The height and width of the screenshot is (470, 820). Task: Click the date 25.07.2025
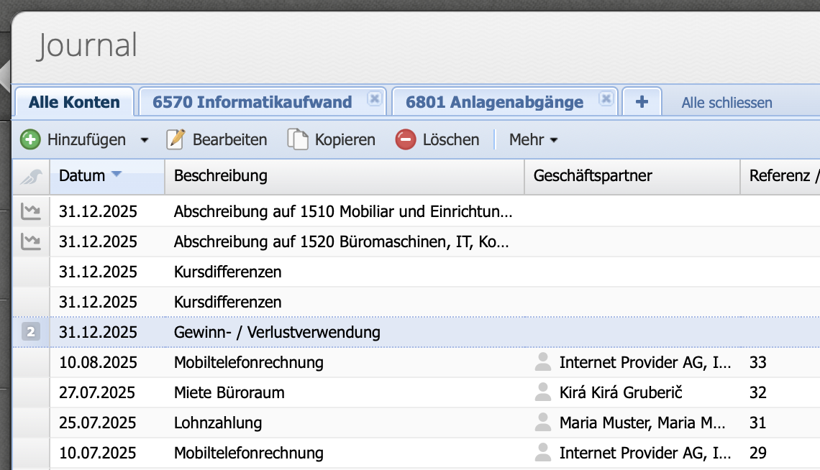pos(97,423)
